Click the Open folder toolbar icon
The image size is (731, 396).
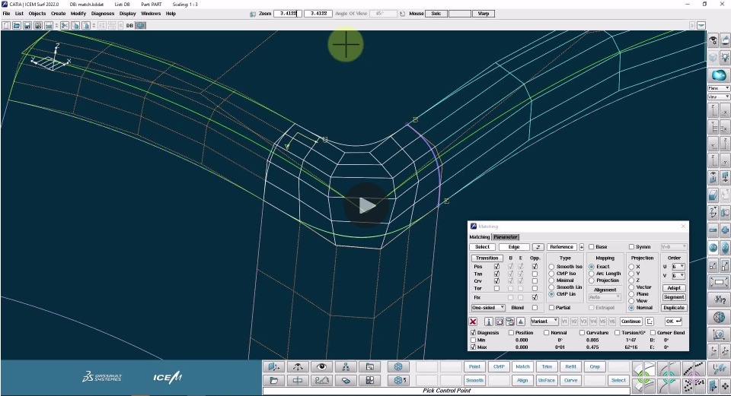tap(17, 26)
